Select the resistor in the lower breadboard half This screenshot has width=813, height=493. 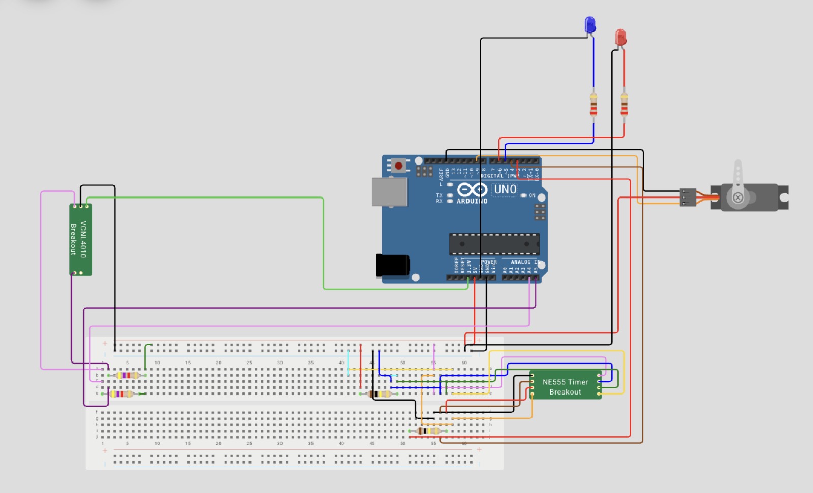pos(428,431)
